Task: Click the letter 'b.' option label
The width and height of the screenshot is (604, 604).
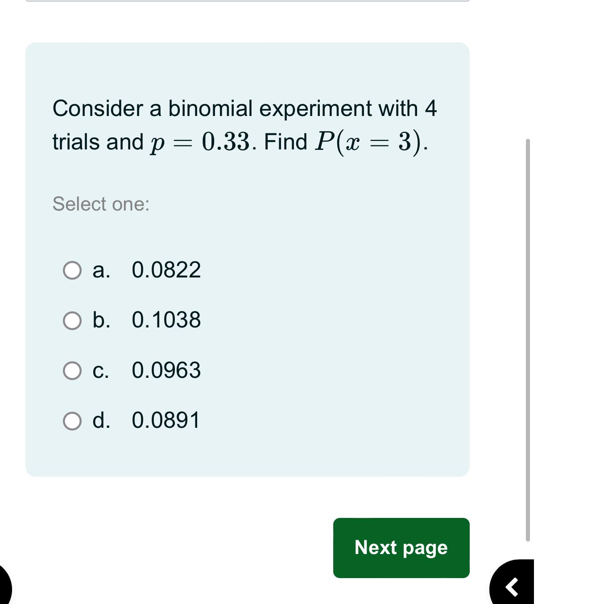Action: click(101, 320)
